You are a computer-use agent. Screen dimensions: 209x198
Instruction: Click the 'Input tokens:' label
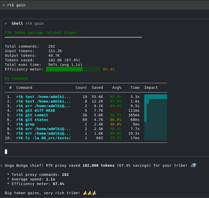[x=20, y=51]
